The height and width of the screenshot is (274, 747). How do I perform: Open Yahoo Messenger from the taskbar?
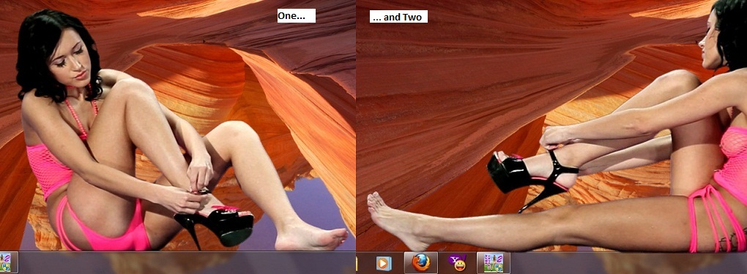(x=457, y=262)
